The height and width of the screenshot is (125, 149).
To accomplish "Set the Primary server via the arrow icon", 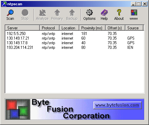I will [x=57, y=13].
